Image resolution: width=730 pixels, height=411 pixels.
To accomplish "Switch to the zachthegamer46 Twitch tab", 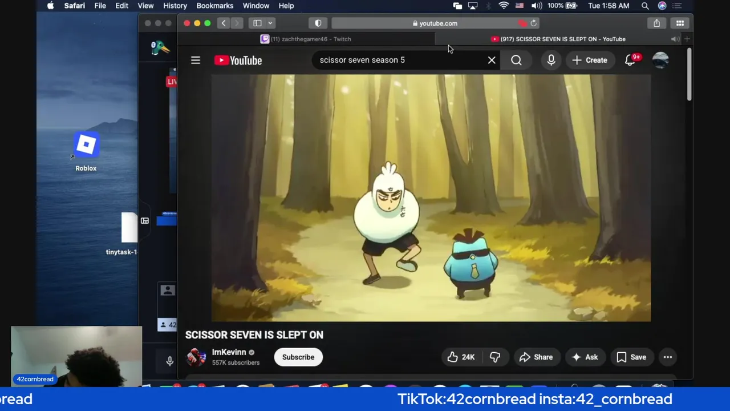I will coord(306,39).
